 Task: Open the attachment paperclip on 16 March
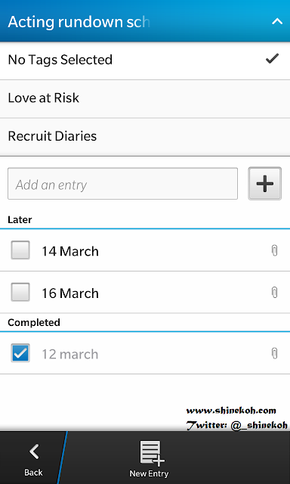274,293
